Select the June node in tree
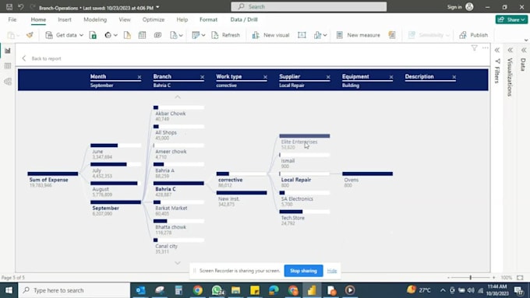Image resolution: width=530 pixels, height=298 pixels. tap(116, 151)
